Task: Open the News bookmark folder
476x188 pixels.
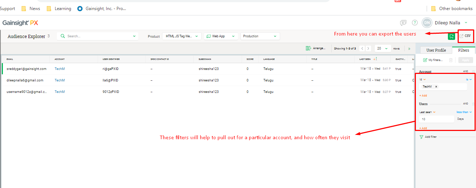Action: point(31,9)
